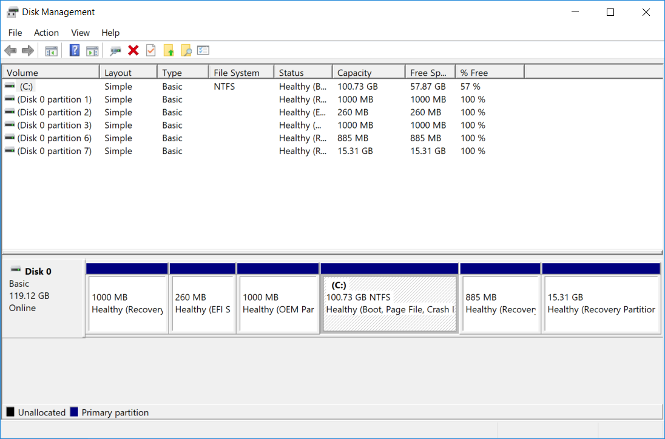Sort by the Volume column header

pos(51,73)
